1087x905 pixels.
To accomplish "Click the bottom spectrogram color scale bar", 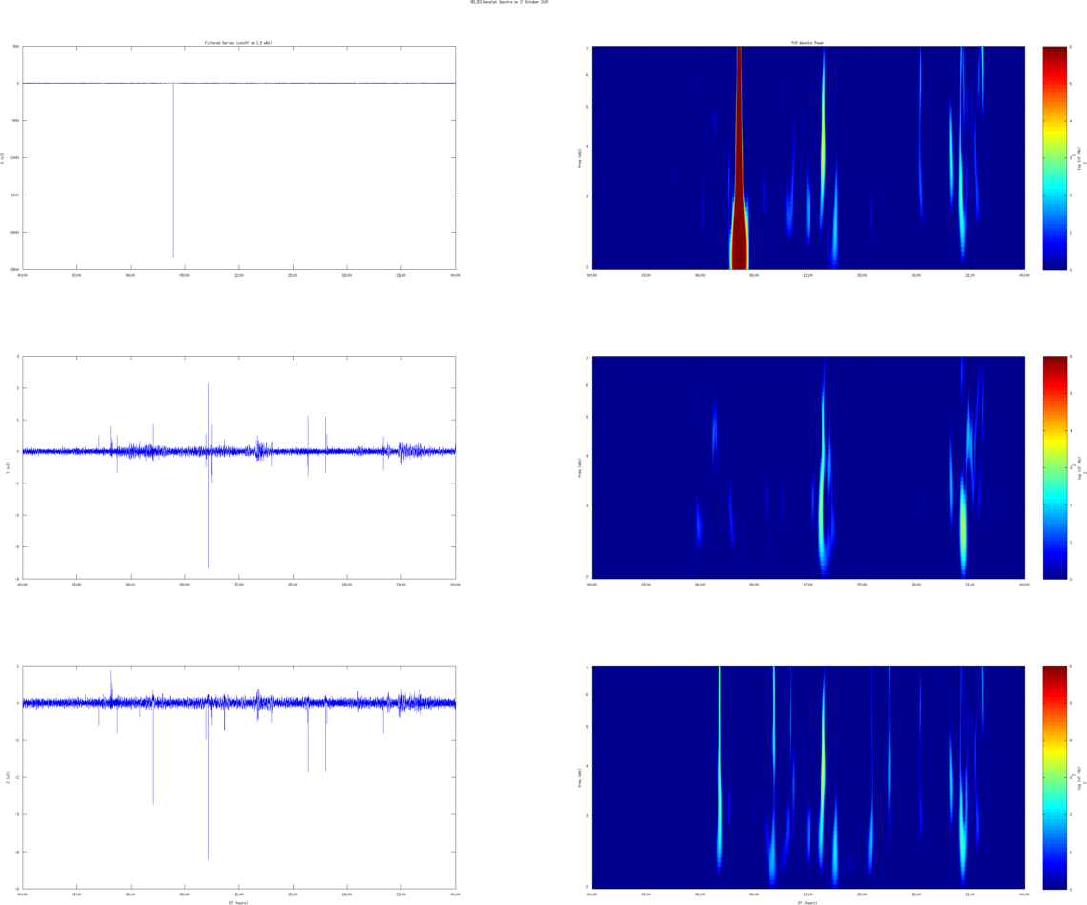I will pos(1055,777).
